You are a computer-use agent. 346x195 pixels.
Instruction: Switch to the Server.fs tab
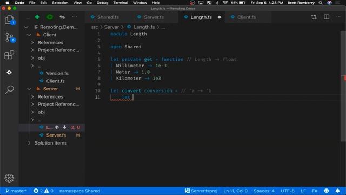pyautogui.click(x=154, y=17)
